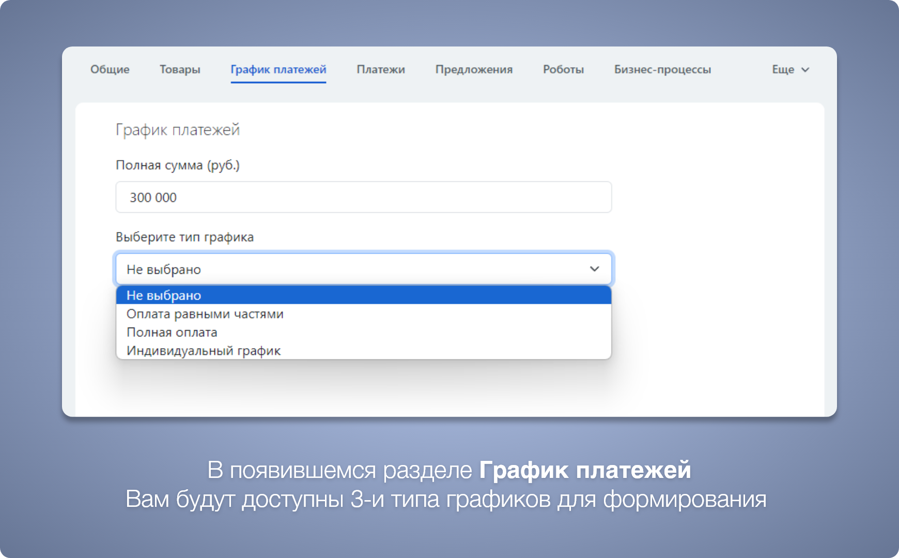The image size is (899, 558).
Task: Click the bold График платежей caption text
Action: point(585,470)
